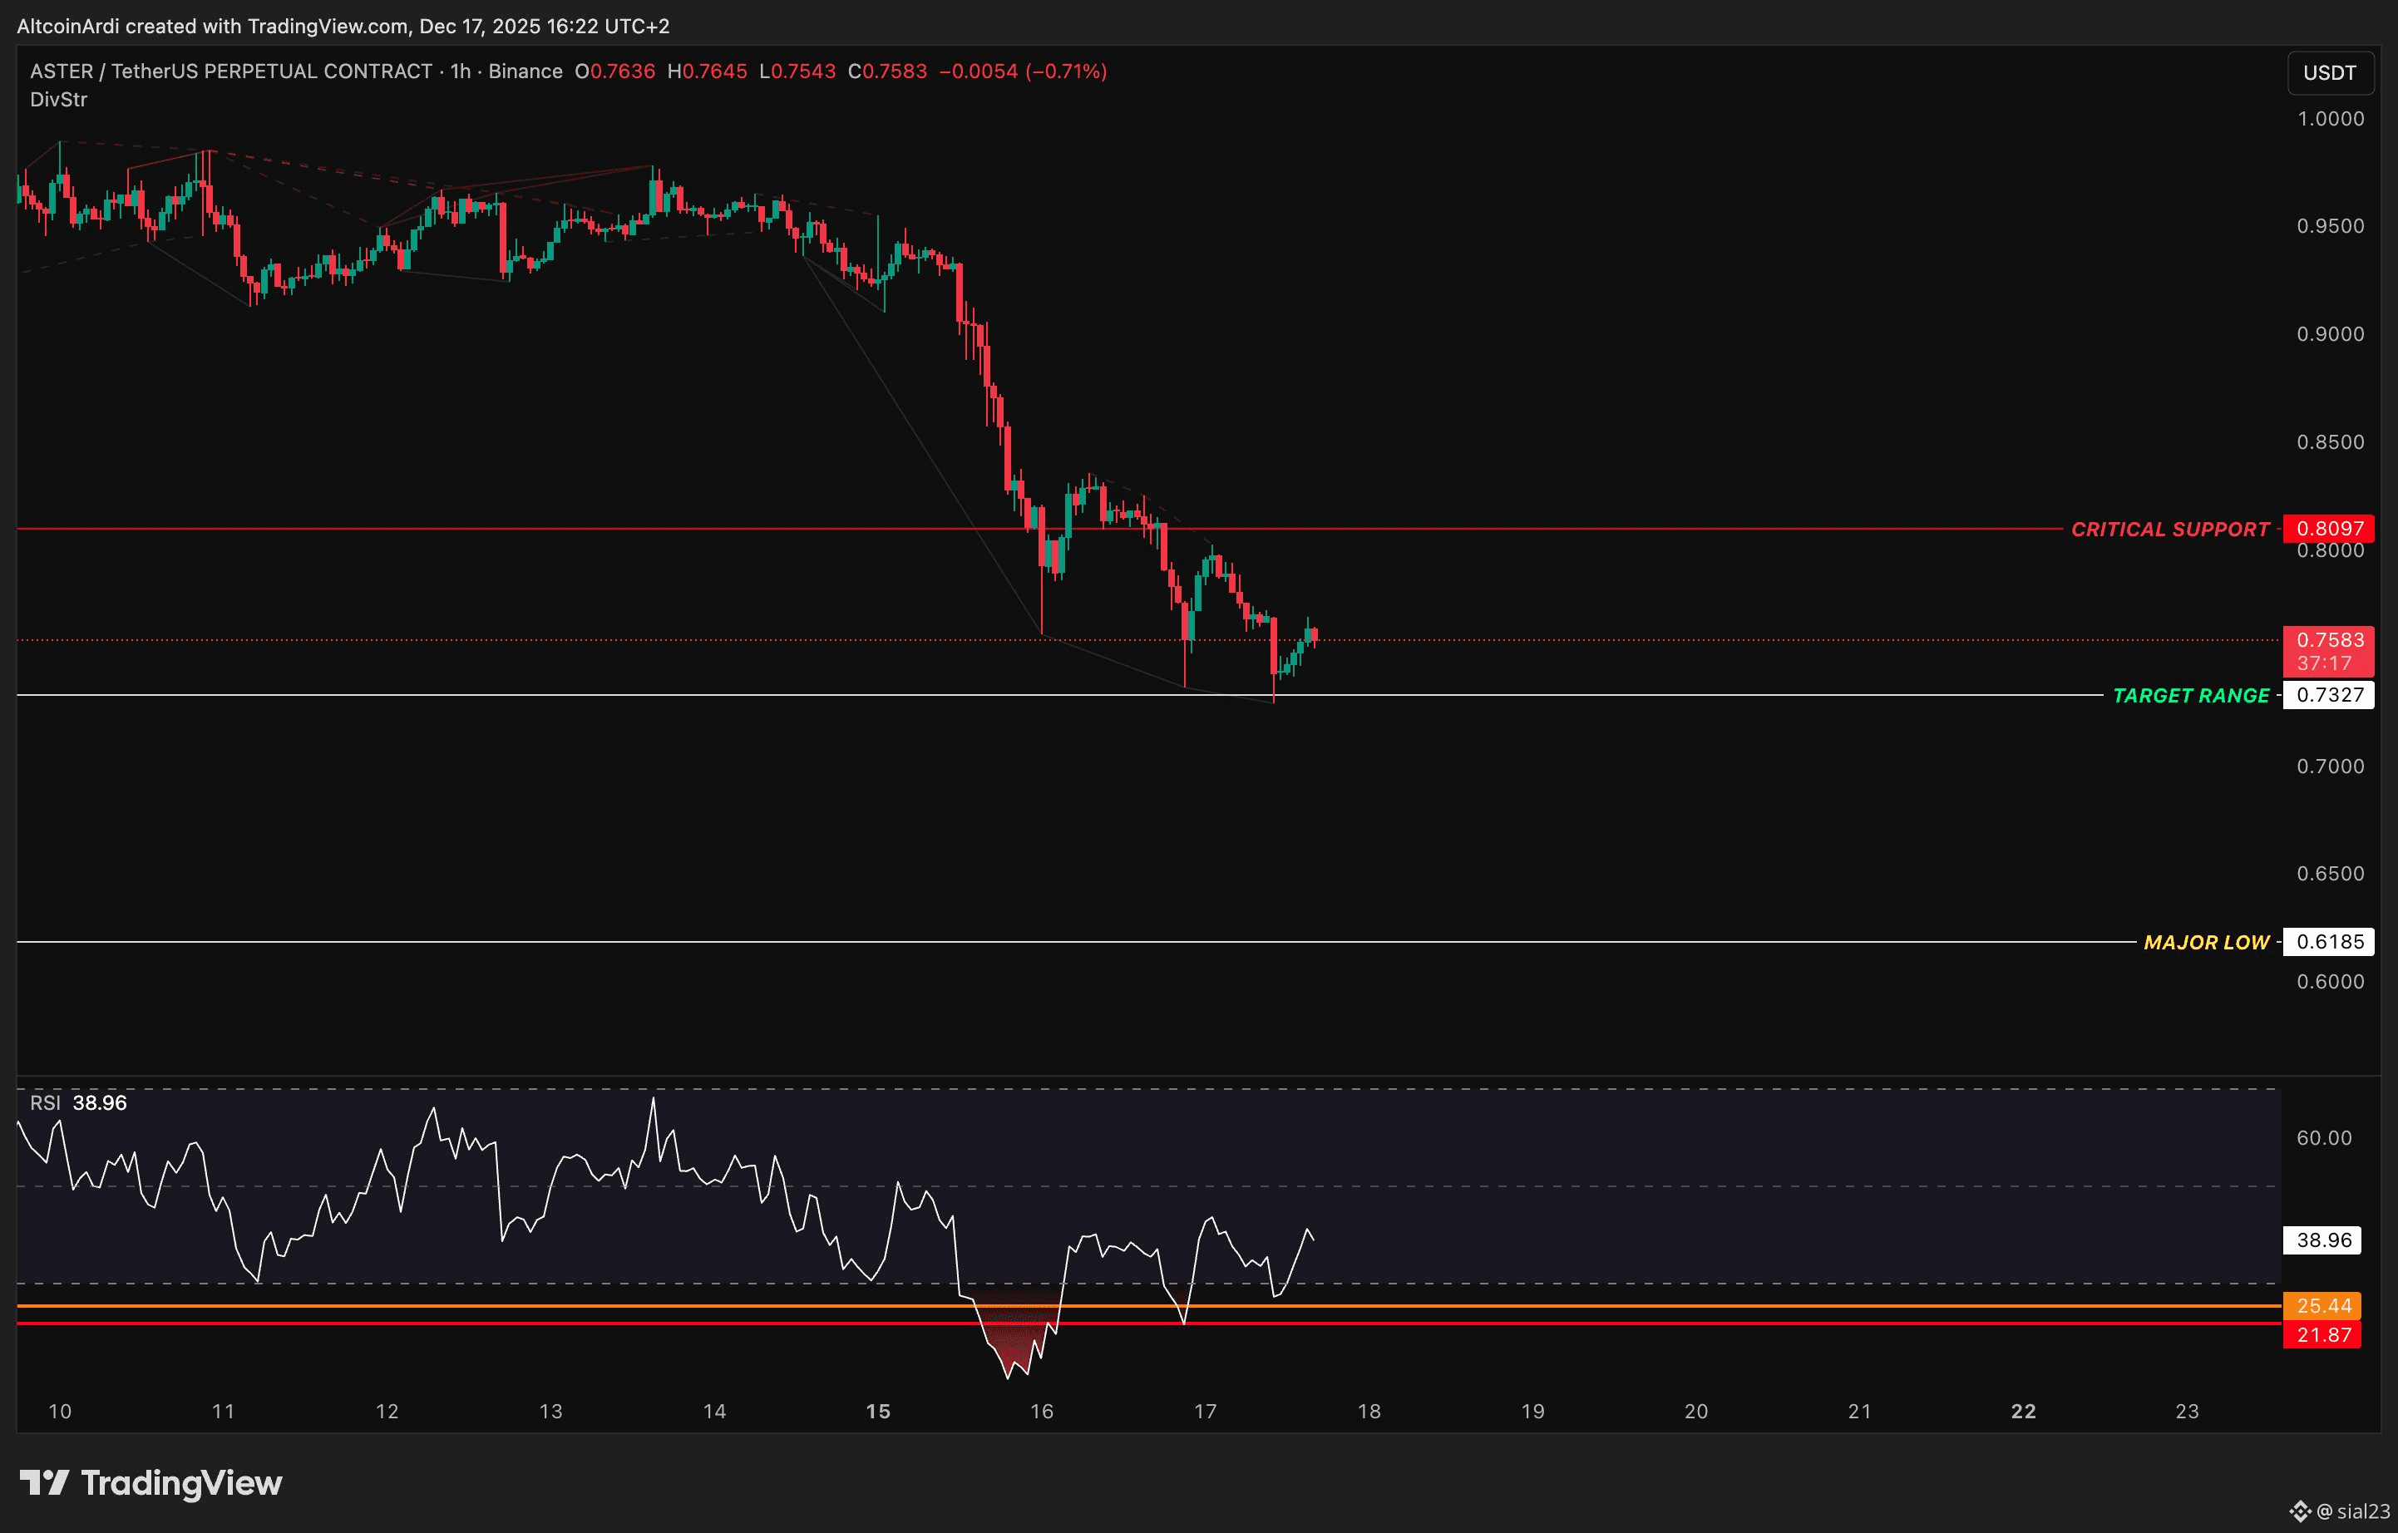Click date 22 on the time axis

[2022, 1412]
